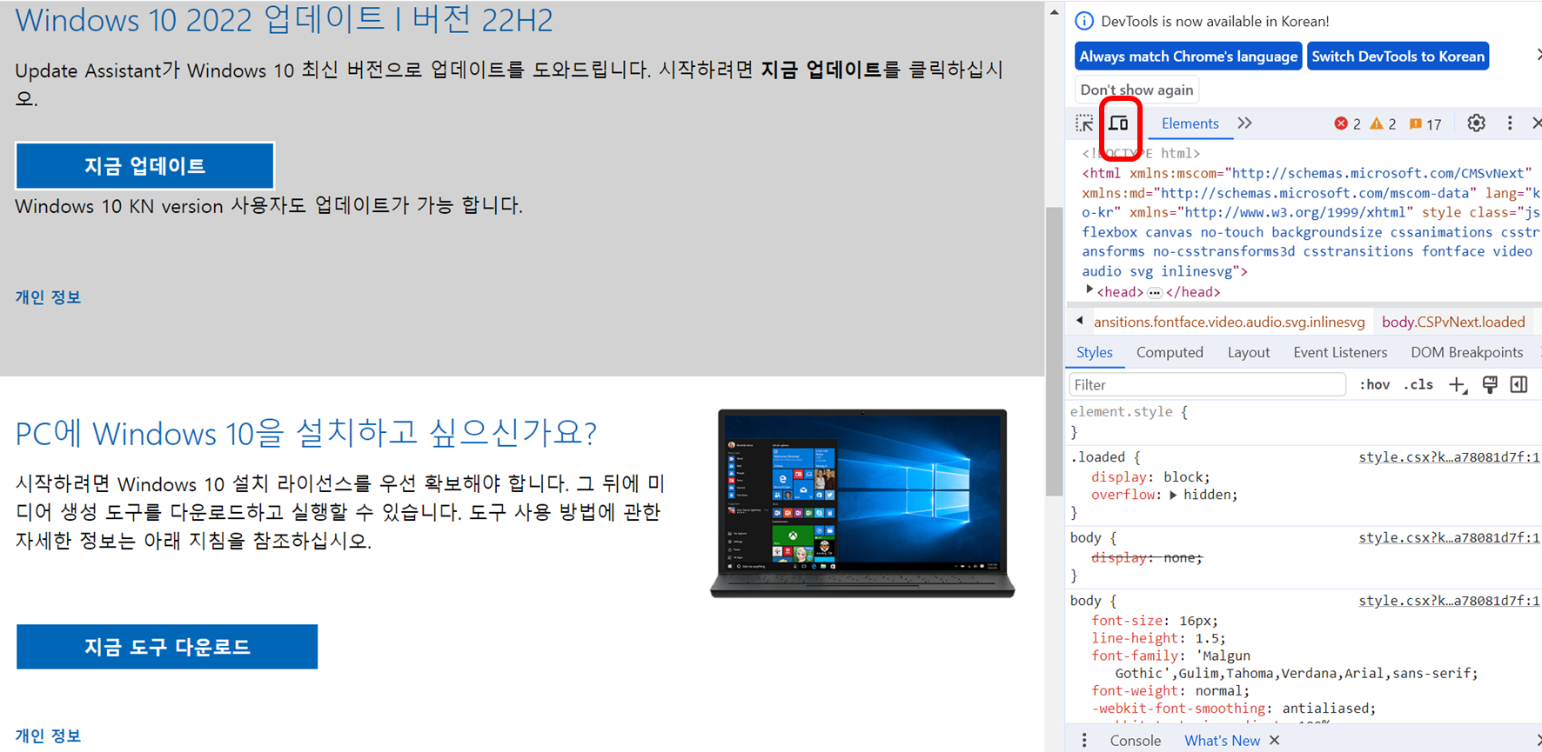Switch to the Styles tab
Viewport: 1542px width, 752px height.
[x=1095, y=352]
